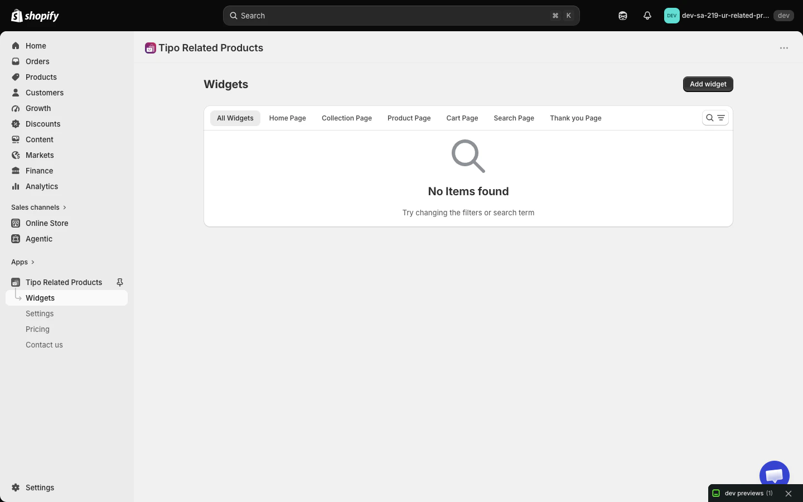Click the Markets globe icon
Image resolution: width=803 pixels, height=502 pixels.
[x=16, y=155]
